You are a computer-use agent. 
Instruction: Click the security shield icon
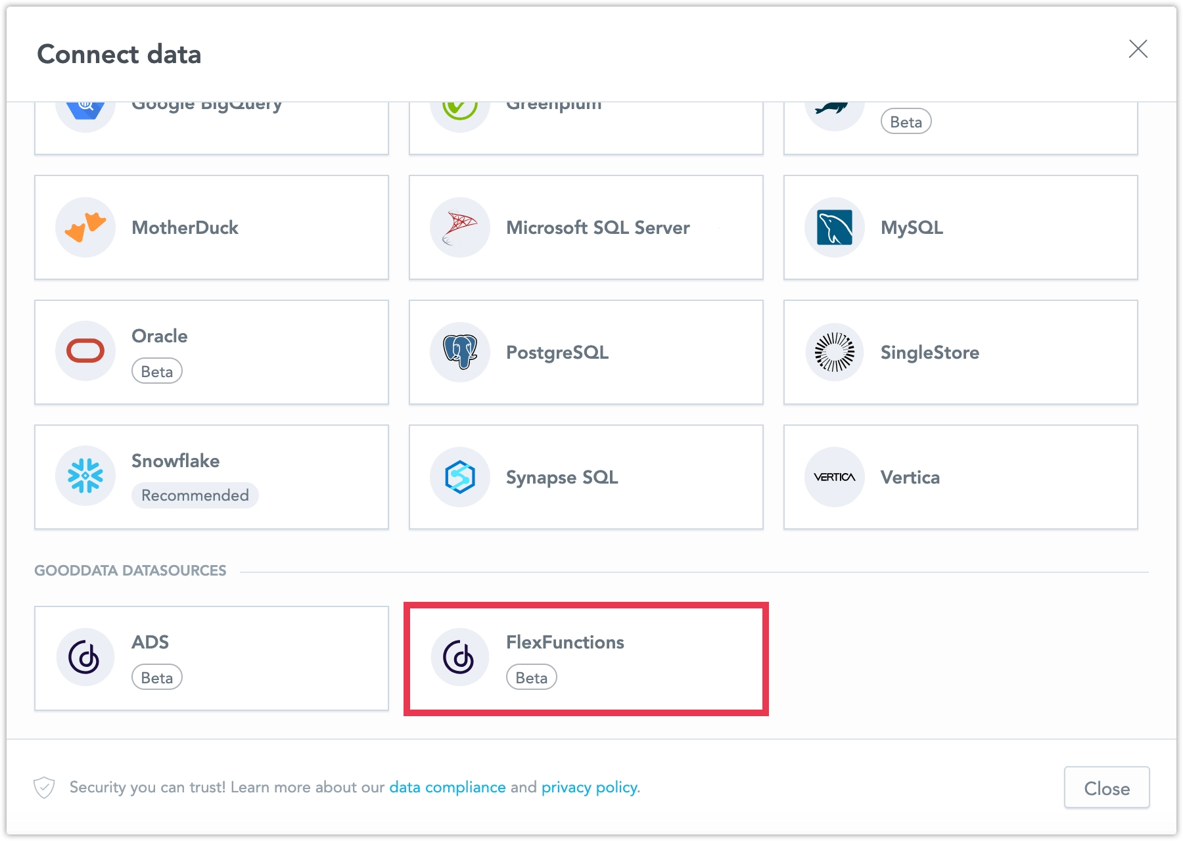[x=44, y=787]
